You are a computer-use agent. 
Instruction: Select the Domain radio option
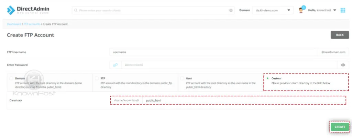click(11, 78)
